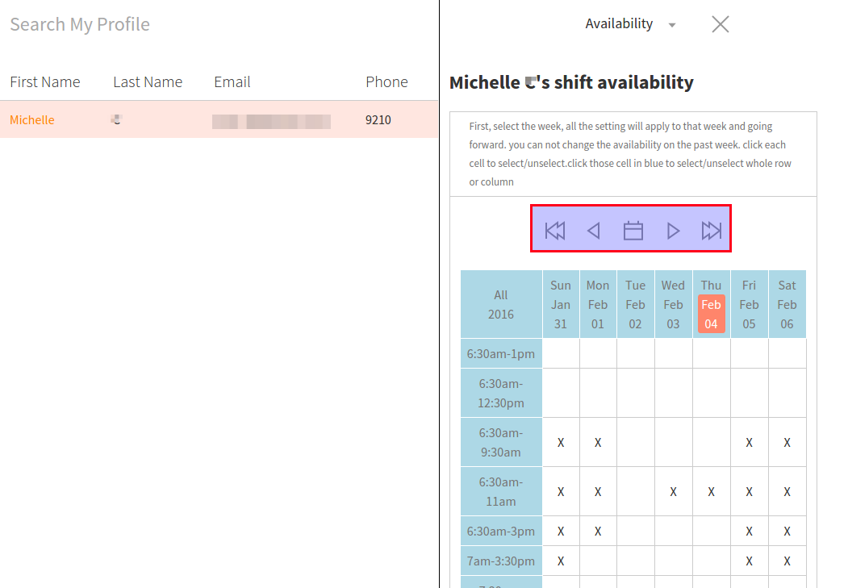Jump to first week with double-left arrow
Screen dimensions: 848x588
pyautogui.click(x=555, y=231)
